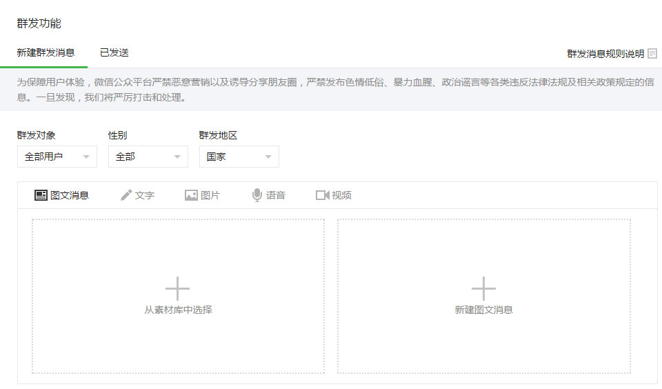Choose the 图片 picture icon
The height and width of the screenshot is (389, 662).
coord(191,195)
